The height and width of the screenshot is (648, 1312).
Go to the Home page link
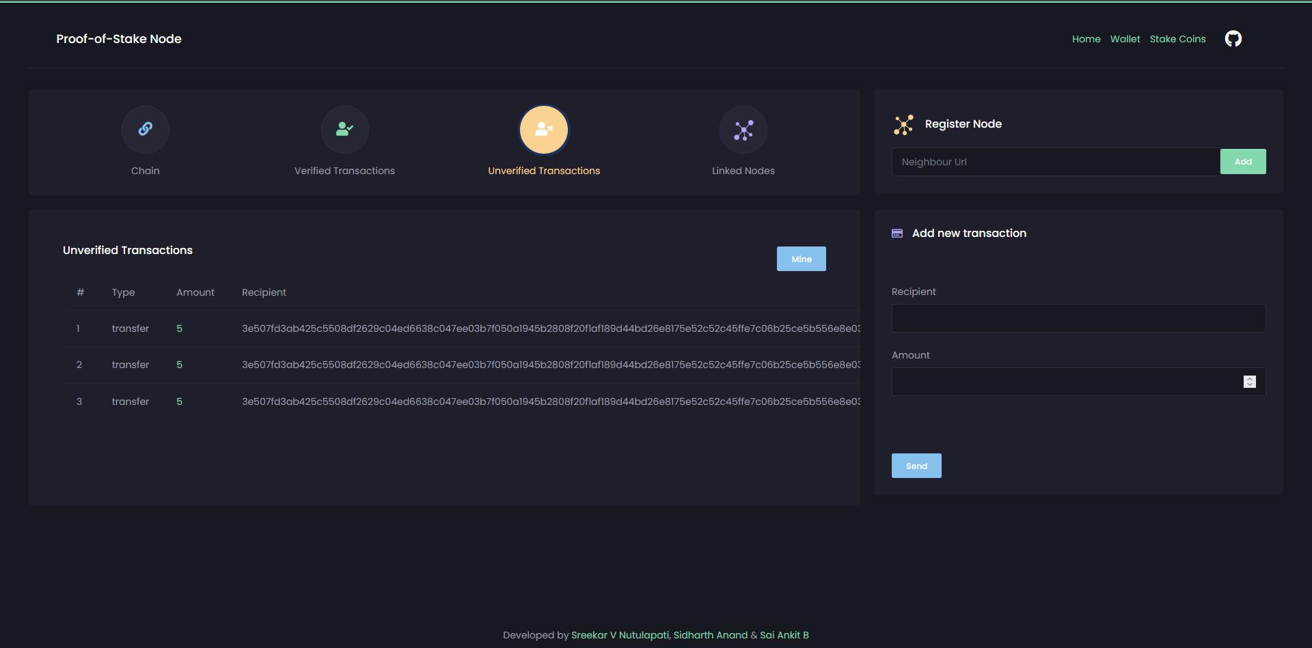[1086, 39]
